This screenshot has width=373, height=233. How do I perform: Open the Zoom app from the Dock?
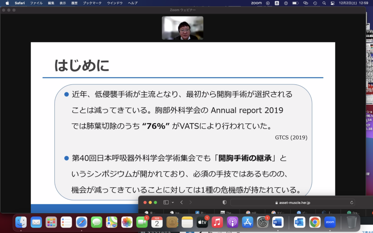click(330, 222)
